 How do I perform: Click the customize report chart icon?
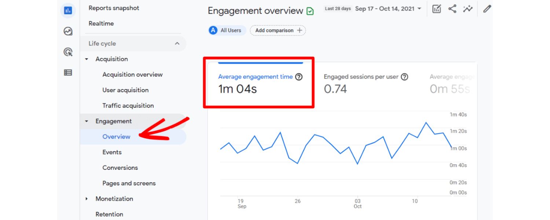tap(436, 9)
